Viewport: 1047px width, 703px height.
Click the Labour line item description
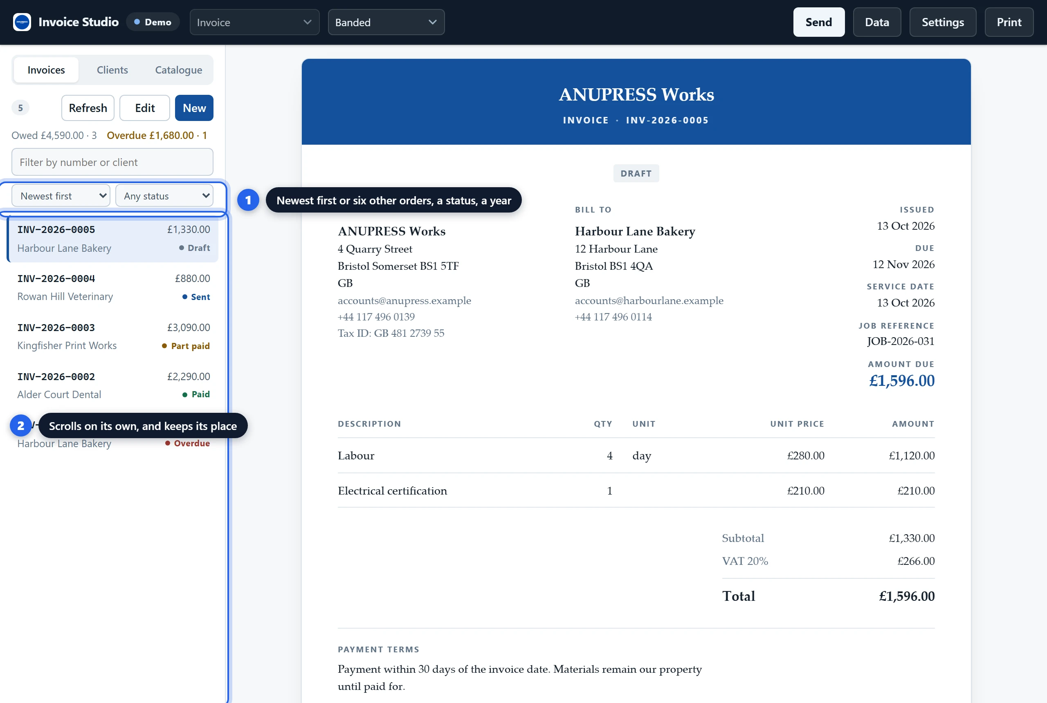[356, 455]
